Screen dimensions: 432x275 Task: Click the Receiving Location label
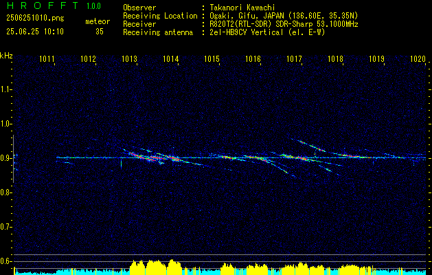pos(160,16)
